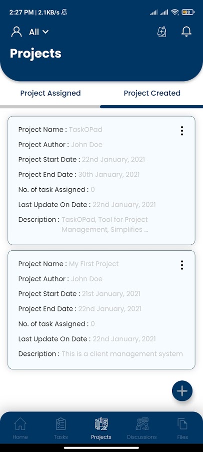The image size is (203, 452).
Task: Open the My First Project card
Action: pyautogui.click(x=101, y=310)
